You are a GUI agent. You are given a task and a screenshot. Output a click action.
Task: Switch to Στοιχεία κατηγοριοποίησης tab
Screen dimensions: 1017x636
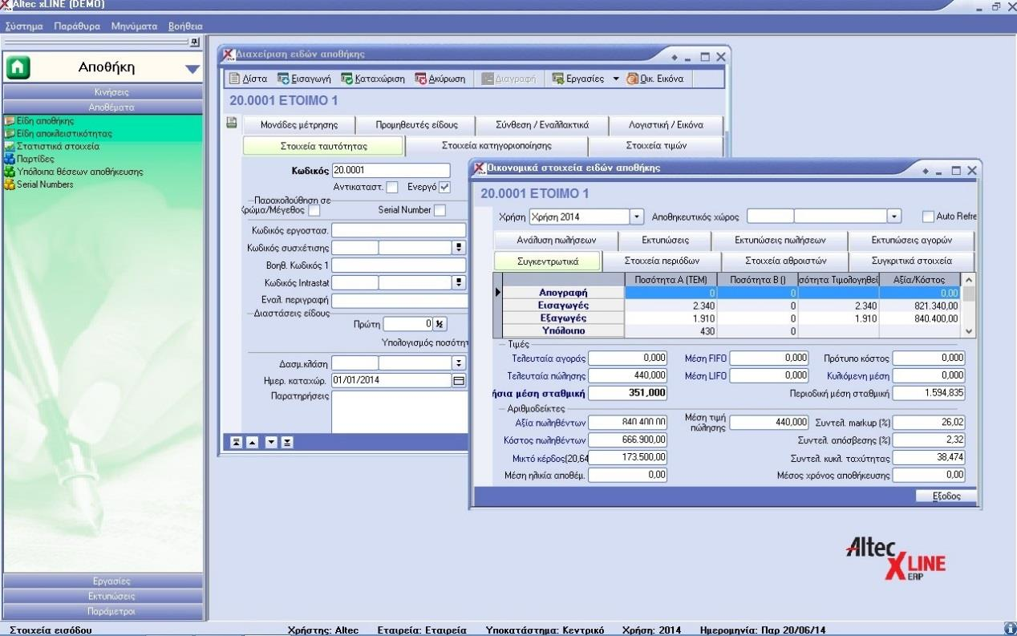tap(496, 146)
